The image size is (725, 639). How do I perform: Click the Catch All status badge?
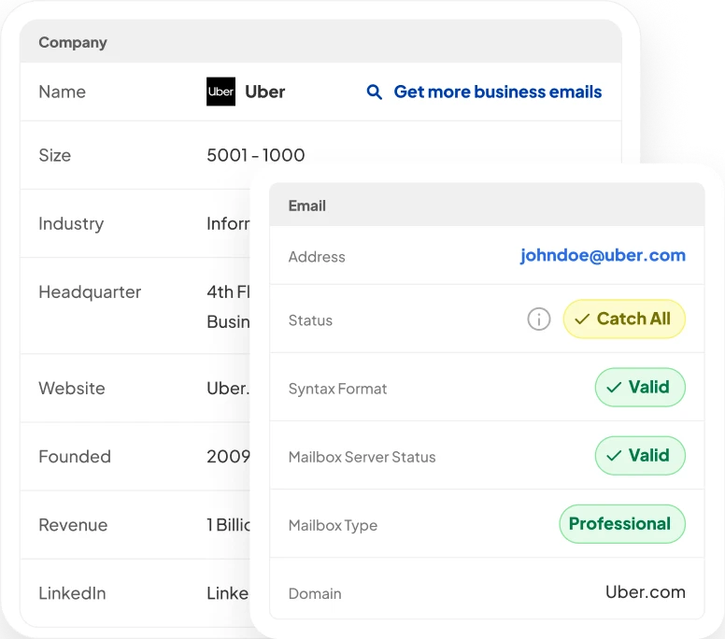tap(624, 319)
